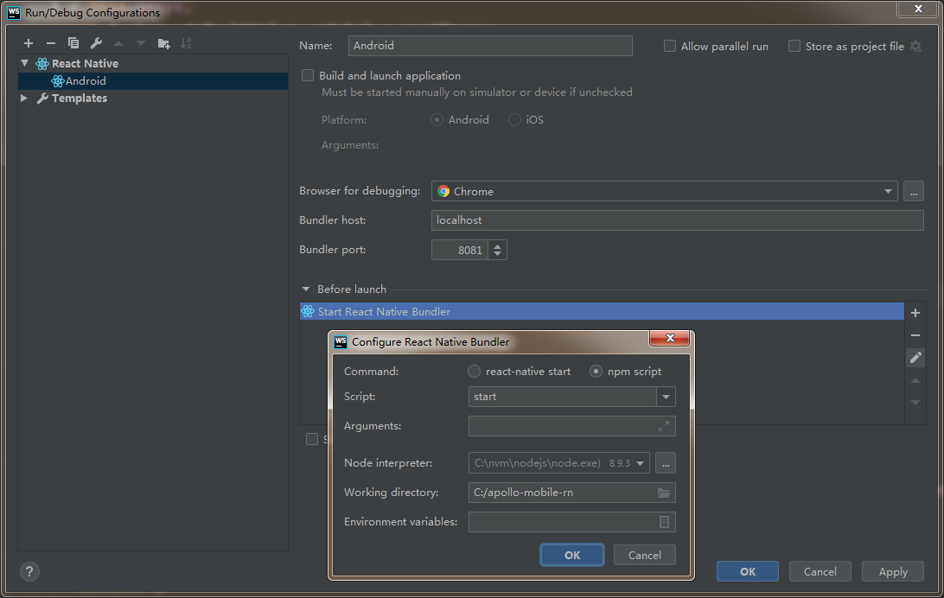944x598 pixels.
Task: Choose react-native start command option
Action: tap(475, 372)
